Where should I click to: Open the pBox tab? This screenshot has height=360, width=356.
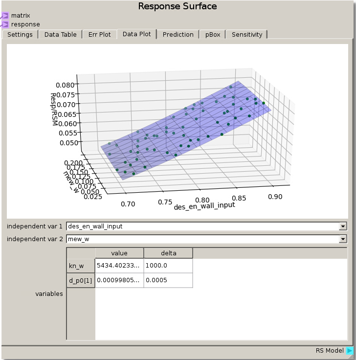click(x=213, y=35)
